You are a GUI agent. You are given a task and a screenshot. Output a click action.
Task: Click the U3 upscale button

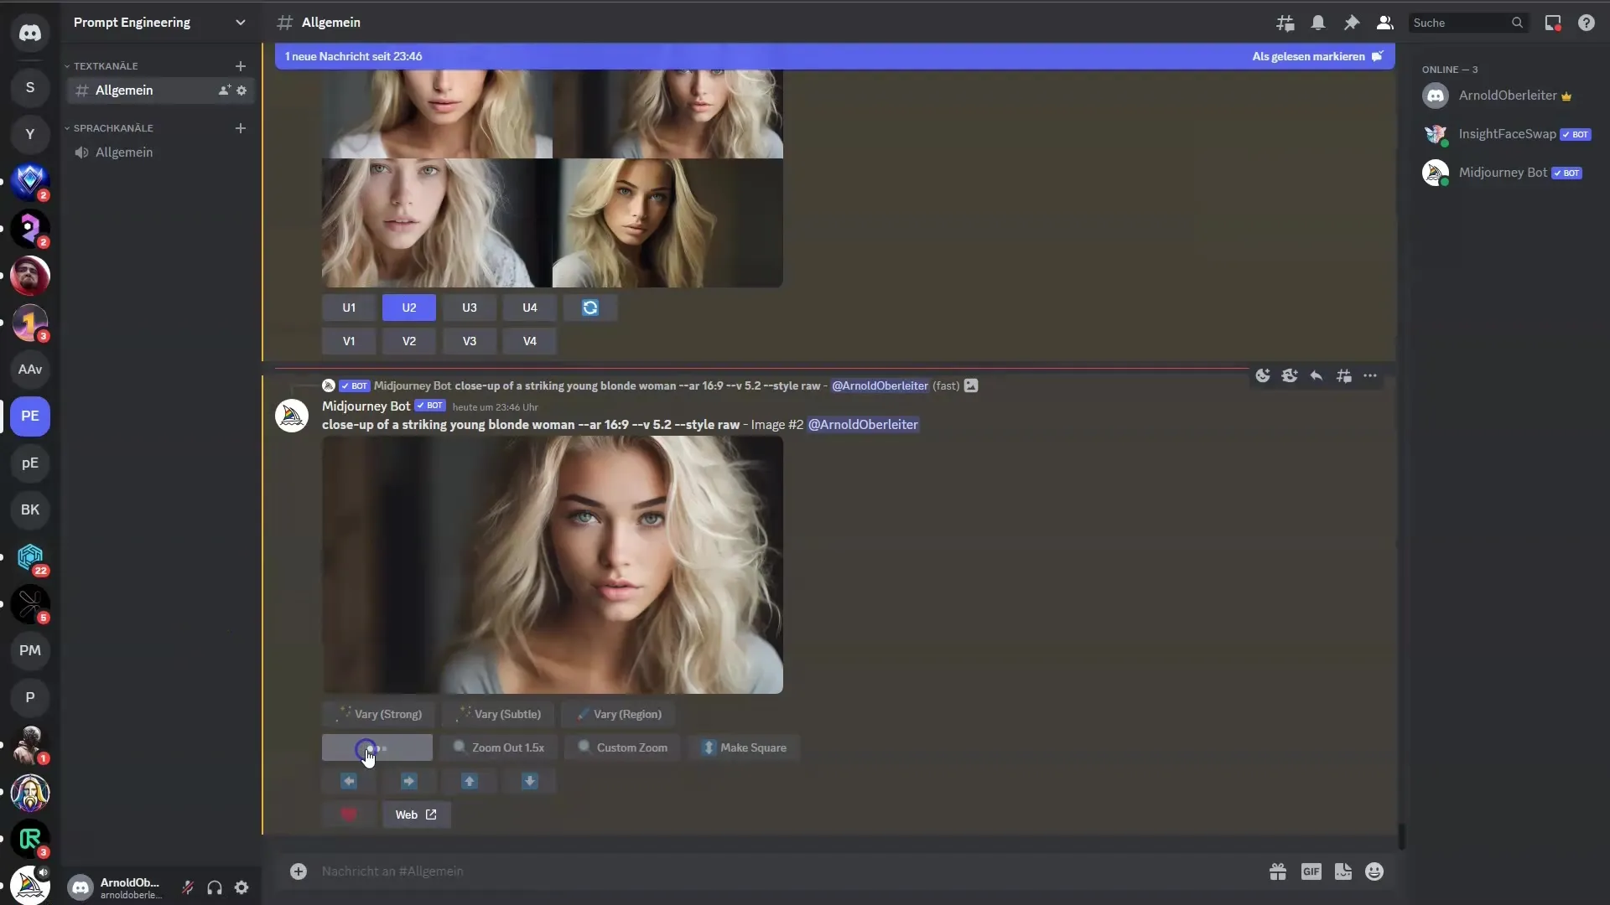point(469,308)
